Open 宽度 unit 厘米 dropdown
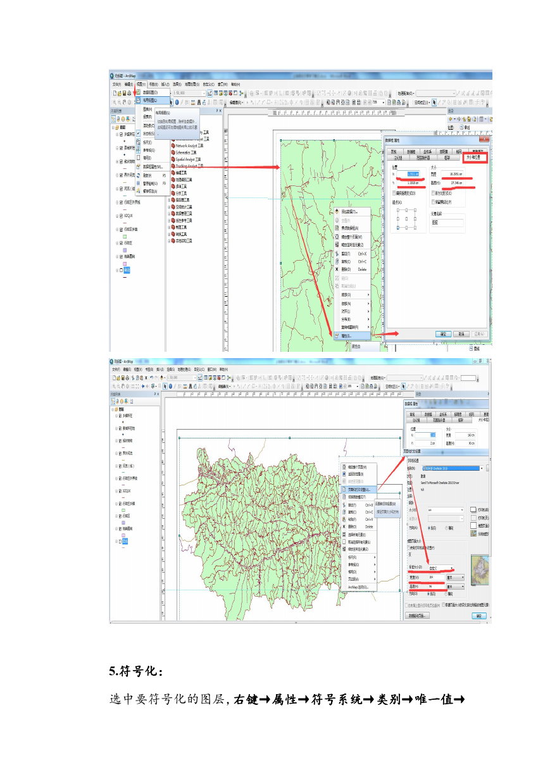 pyautogui.click(x=456, y=577)
